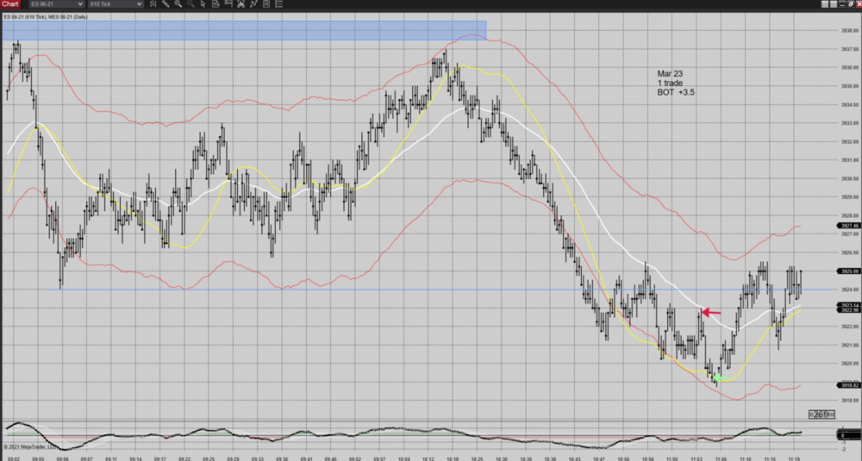The width and height of the screenshot is (862, 461).
Task: Click the Chart tab label
Action: pyautogui.click(x=11, y=5)
